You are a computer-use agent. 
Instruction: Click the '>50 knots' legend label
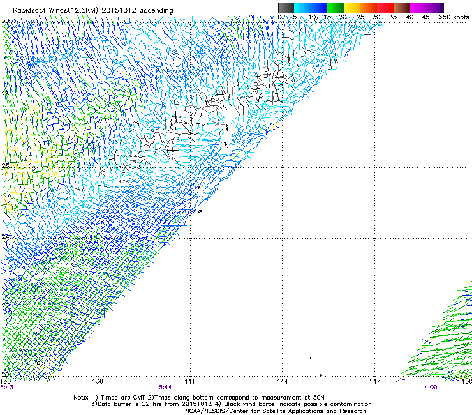click(454, 17)
